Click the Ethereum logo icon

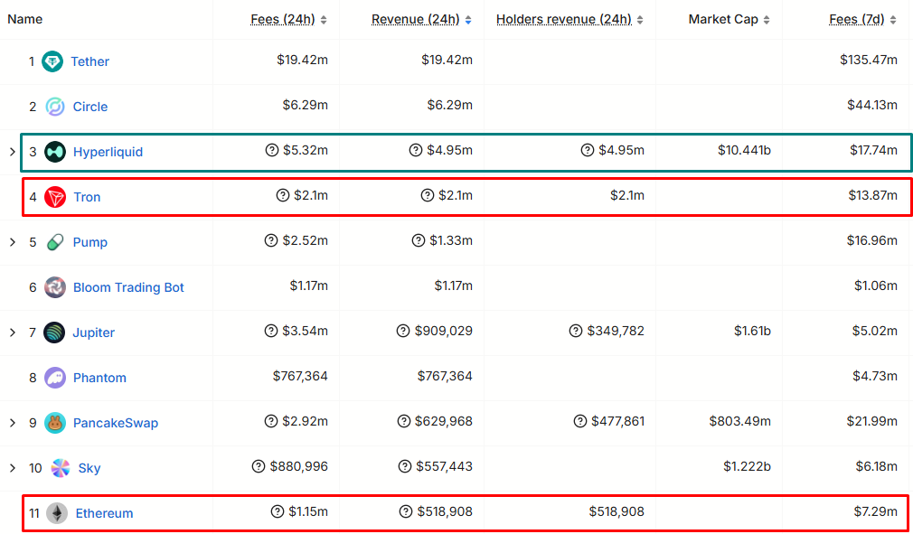[x=57, y=513]
